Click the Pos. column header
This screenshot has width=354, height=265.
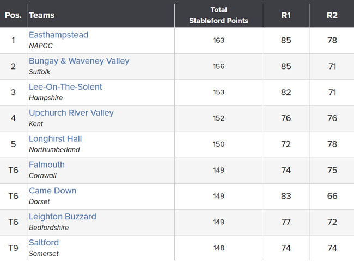[13, 15]
